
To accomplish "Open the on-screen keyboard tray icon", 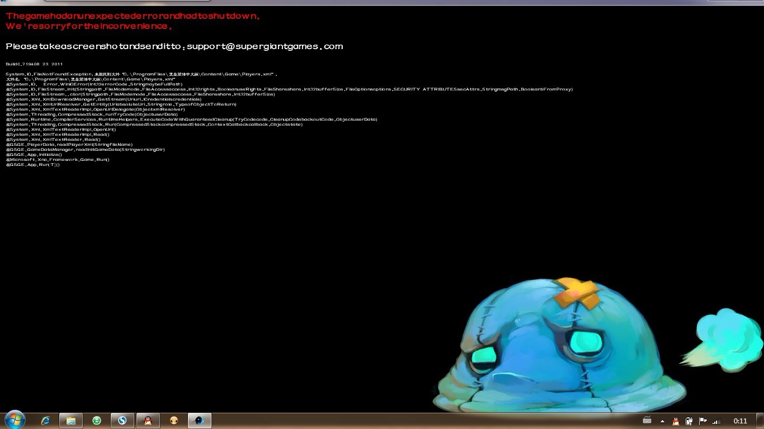I will pyautogui.click(x=647, y=421).
